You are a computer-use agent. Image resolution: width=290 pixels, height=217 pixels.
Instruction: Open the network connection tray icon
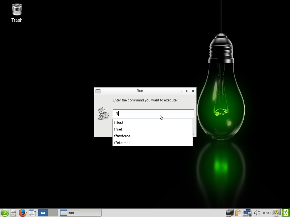coord(247,213)
